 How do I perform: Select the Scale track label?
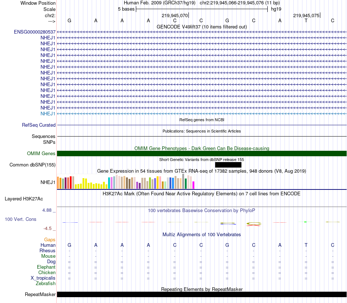(49, 9)
